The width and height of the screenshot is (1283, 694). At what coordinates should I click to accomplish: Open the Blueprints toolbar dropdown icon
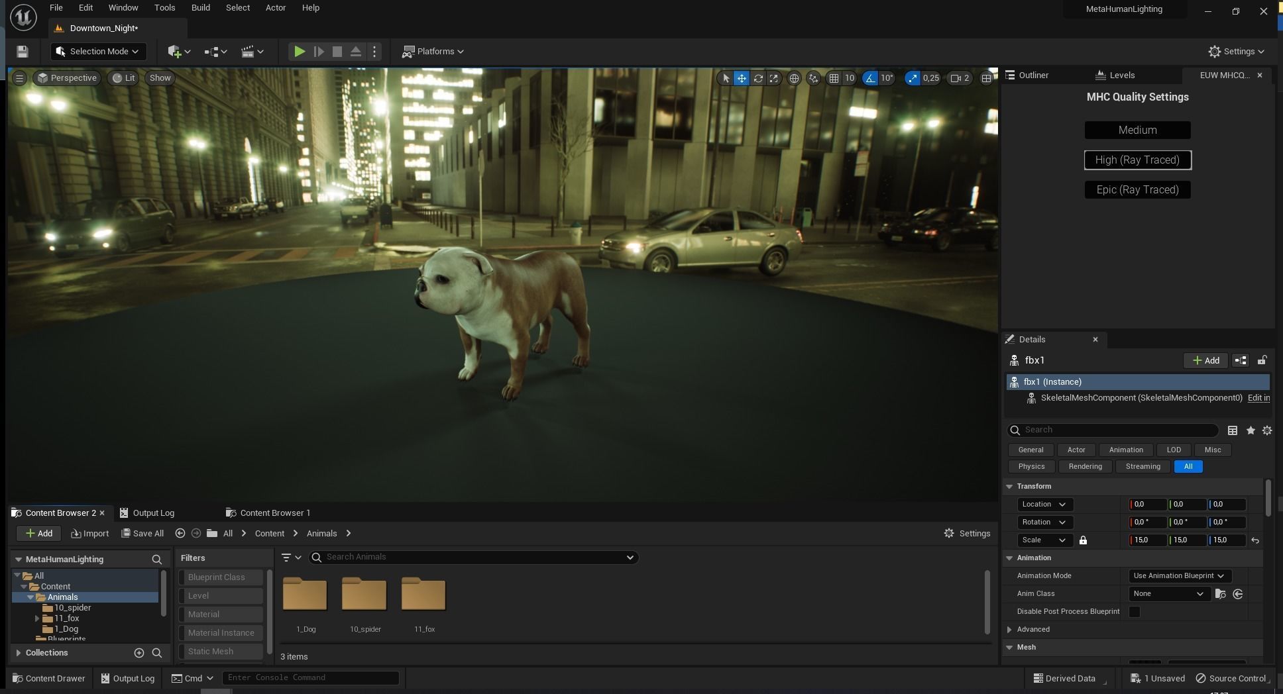[216, 52]
